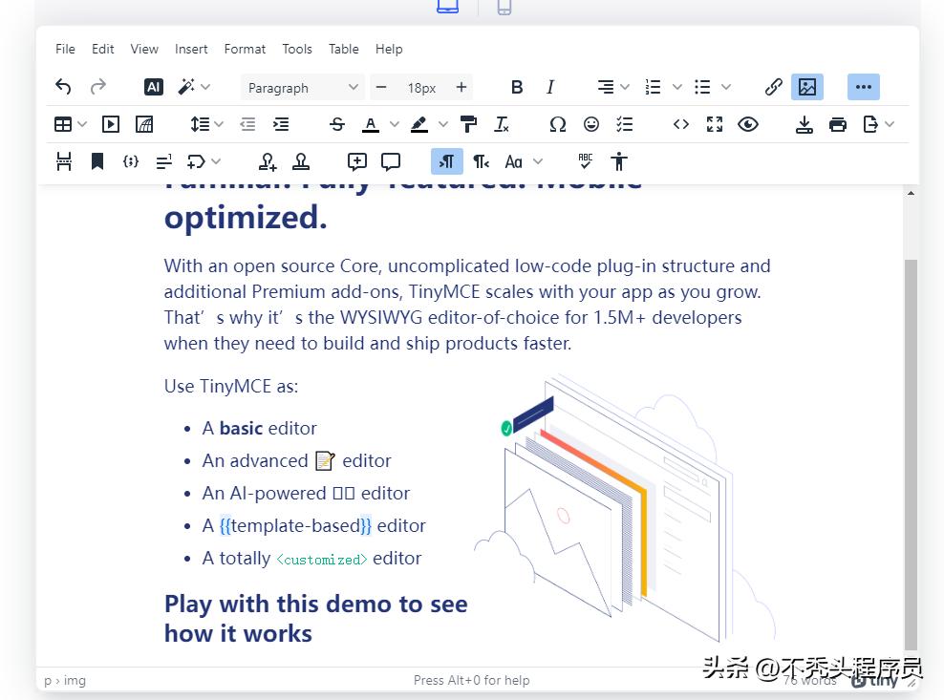944x700 pixels.
Task: Toggle strikethrough formatting
Action: click(337, 124)
